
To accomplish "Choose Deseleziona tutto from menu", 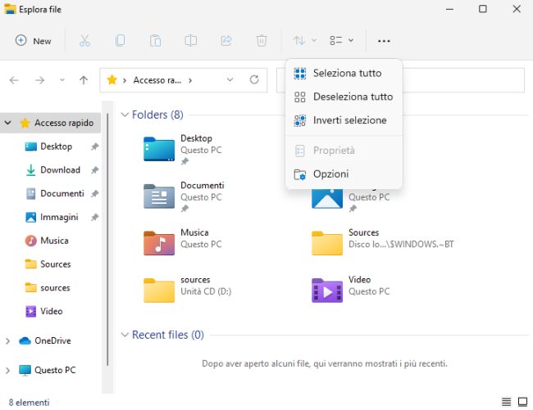I will [x=344, y=97].
